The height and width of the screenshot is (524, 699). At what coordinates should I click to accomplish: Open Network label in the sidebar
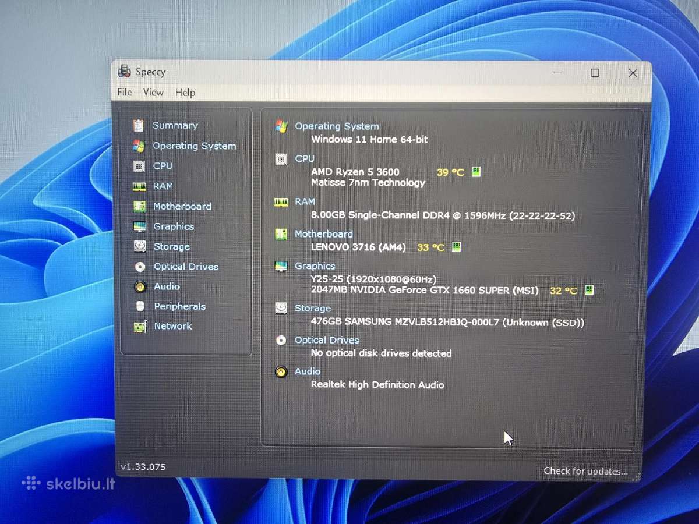[173, 326]
